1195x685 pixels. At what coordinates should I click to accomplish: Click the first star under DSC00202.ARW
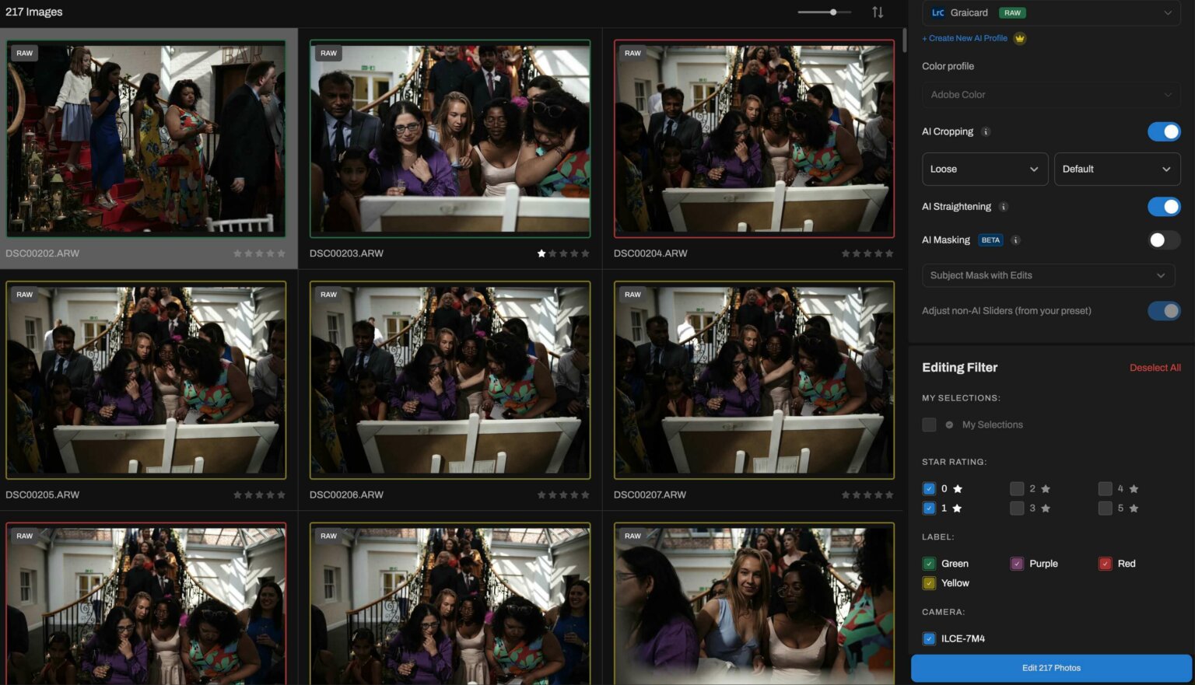click(237, 253)
